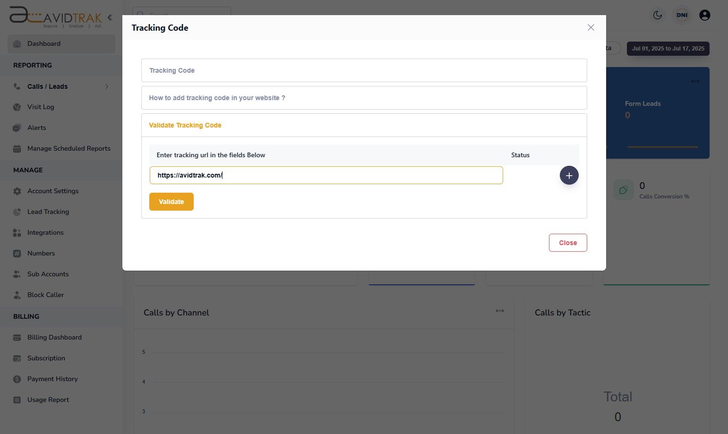Open the Calls by Channel chart menu
This screenshot has height=434, width=728.
[x=499, y=311]
